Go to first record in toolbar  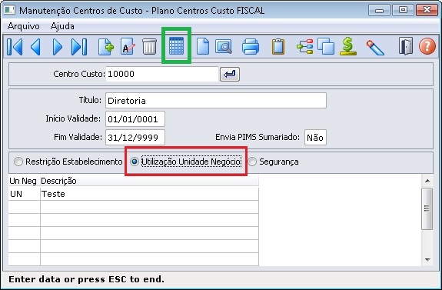pyautogui.click(x=15, y=47)
